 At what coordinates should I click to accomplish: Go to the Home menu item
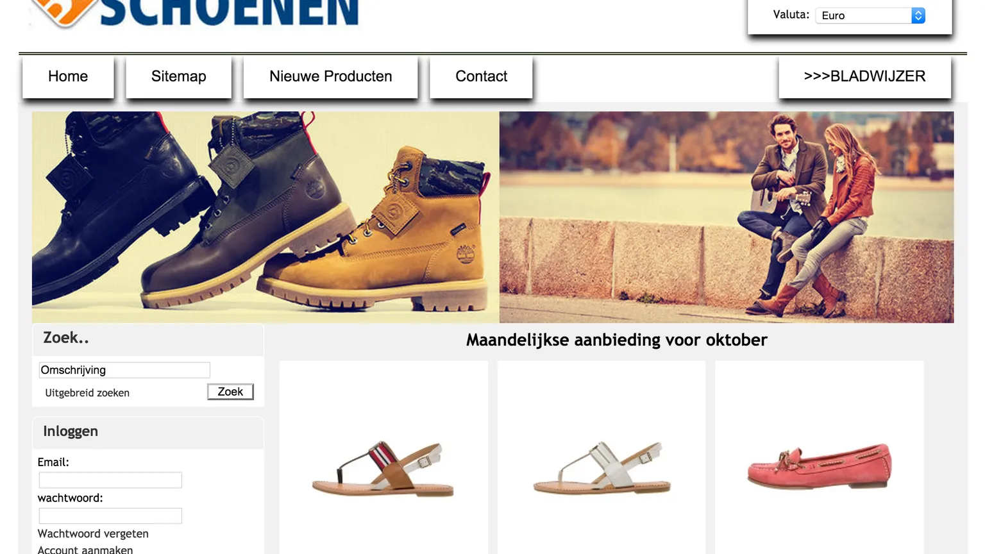(x=68, y=76)
